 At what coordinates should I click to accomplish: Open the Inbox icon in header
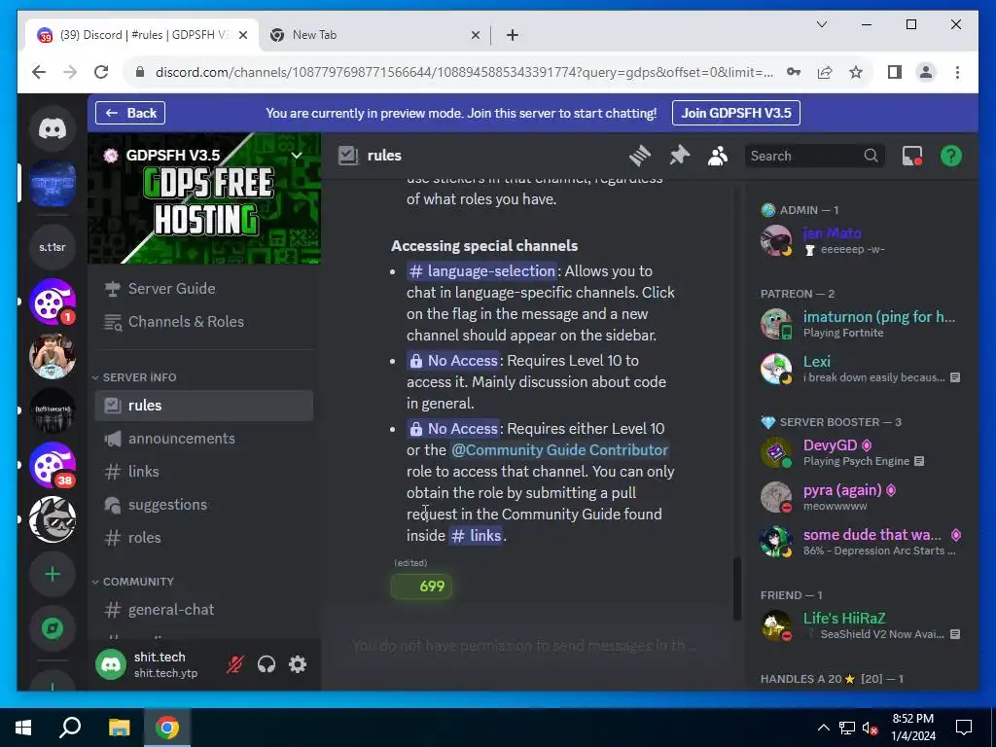[912, 156]
